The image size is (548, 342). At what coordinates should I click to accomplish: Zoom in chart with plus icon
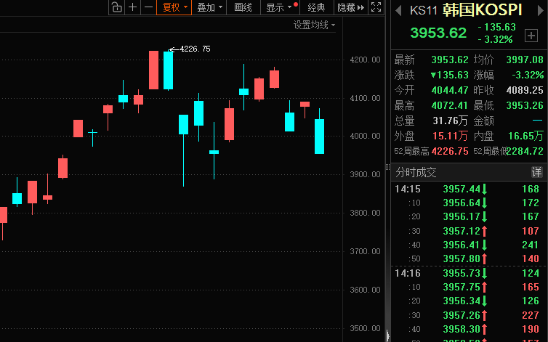[133, 7]
